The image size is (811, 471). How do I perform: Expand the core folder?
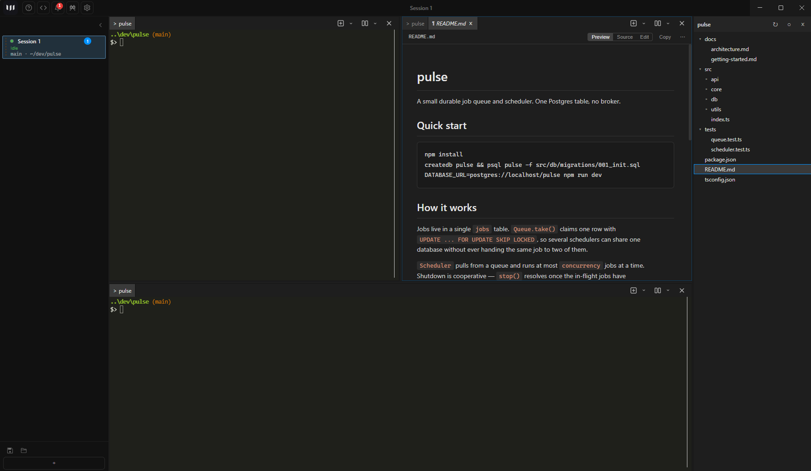[x=707, y=89]
